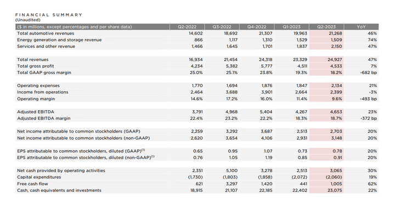The height and width of the screenshot is (199, 395).
Task: Select the total revenues value 21,454
Action: (230, 60)
